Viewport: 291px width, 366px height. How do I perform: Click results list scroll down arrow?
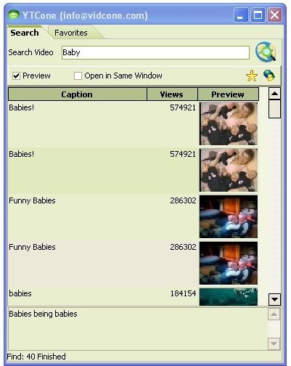coord(274,299)
